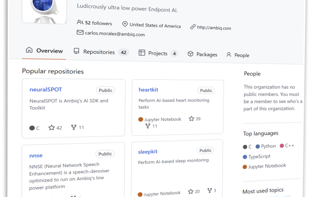Switch to the Repositories tab

(98, 52)
